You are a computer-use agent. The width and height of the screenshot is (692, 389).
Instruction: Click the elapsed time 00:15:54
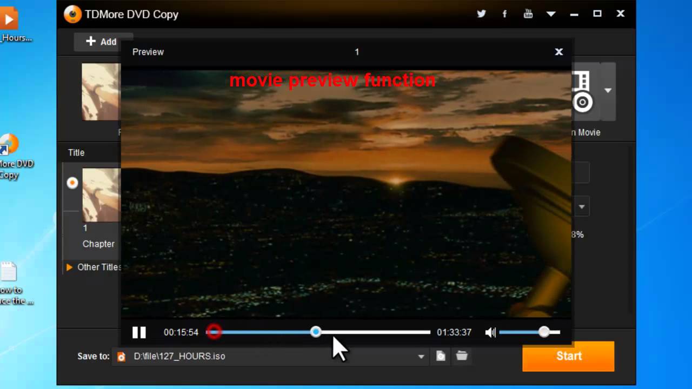coord(181,332)
